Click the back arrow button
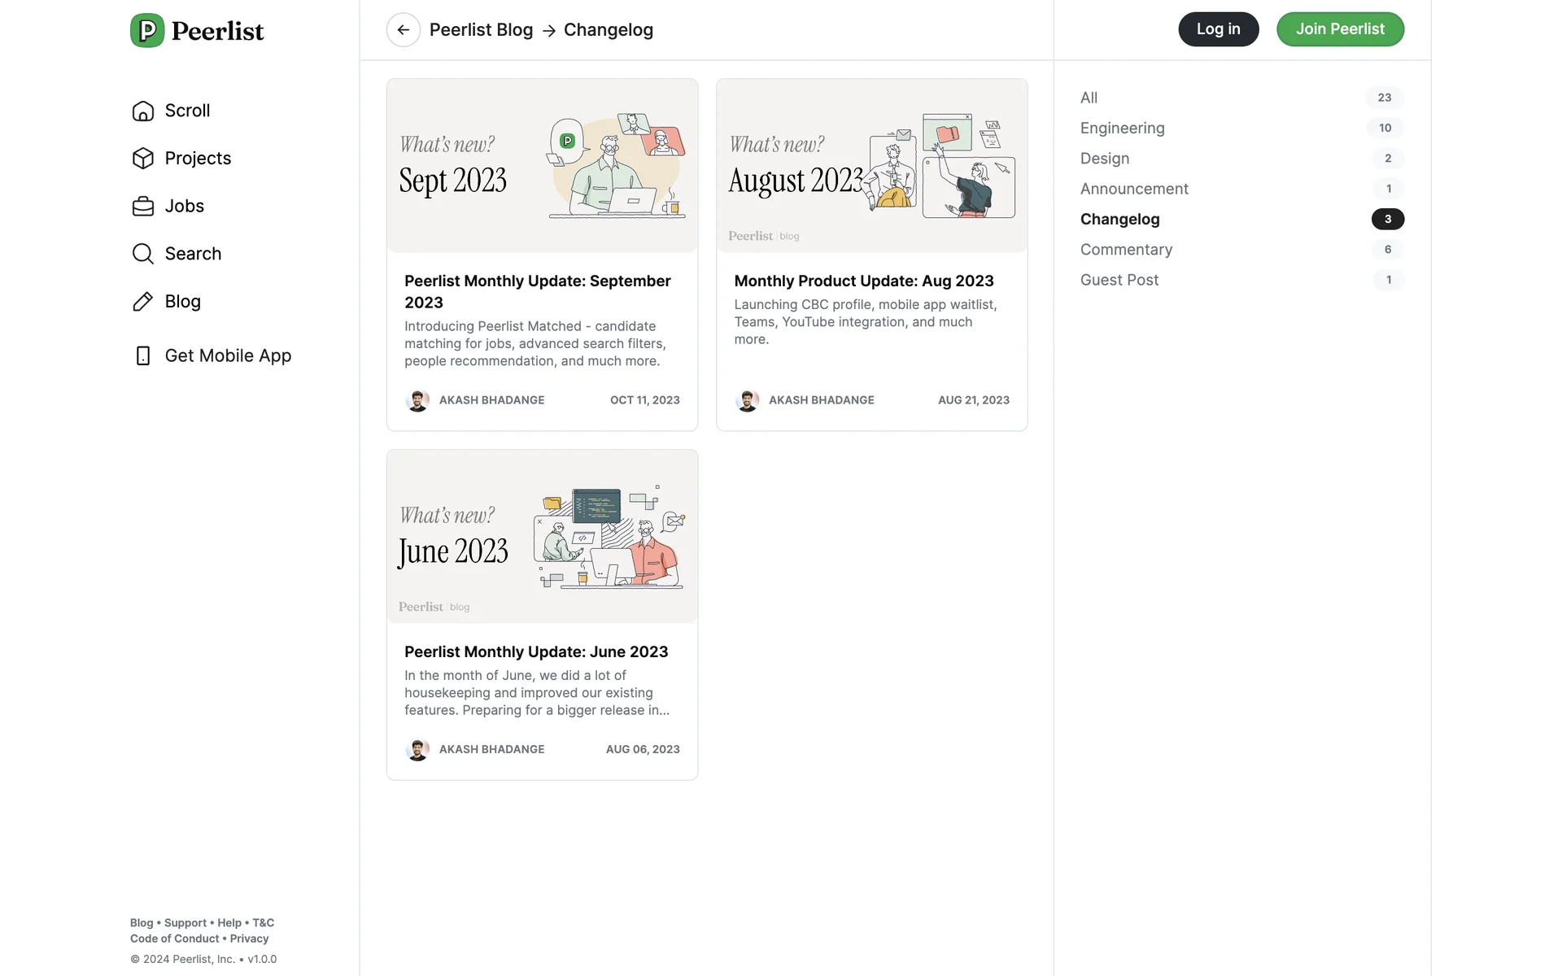 click(404, 30)
